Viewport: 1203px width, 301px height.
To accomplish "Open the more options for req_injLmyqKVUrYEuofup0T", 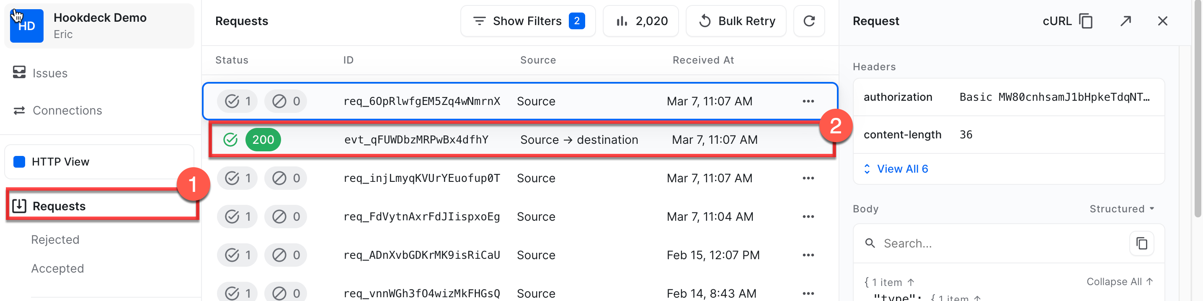I will (808, 179).
